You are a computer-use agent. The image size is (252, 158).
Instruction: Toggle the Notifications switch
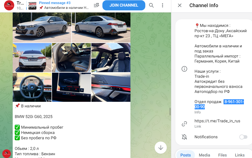[243, 137]
